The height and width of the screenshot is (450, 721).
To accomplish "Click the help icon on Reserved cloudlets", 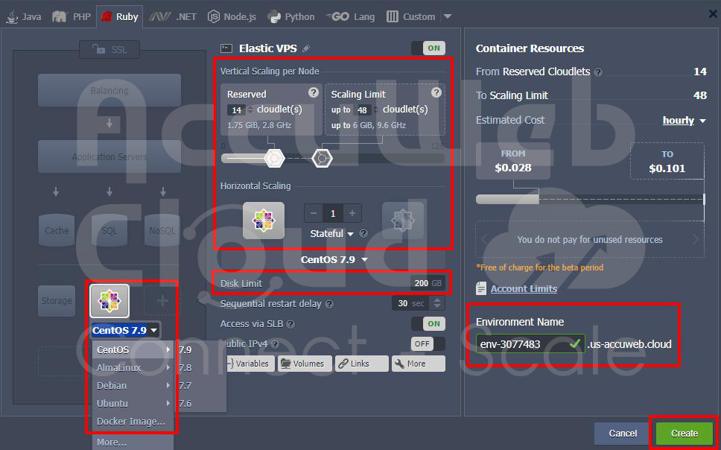I will 314,92.
